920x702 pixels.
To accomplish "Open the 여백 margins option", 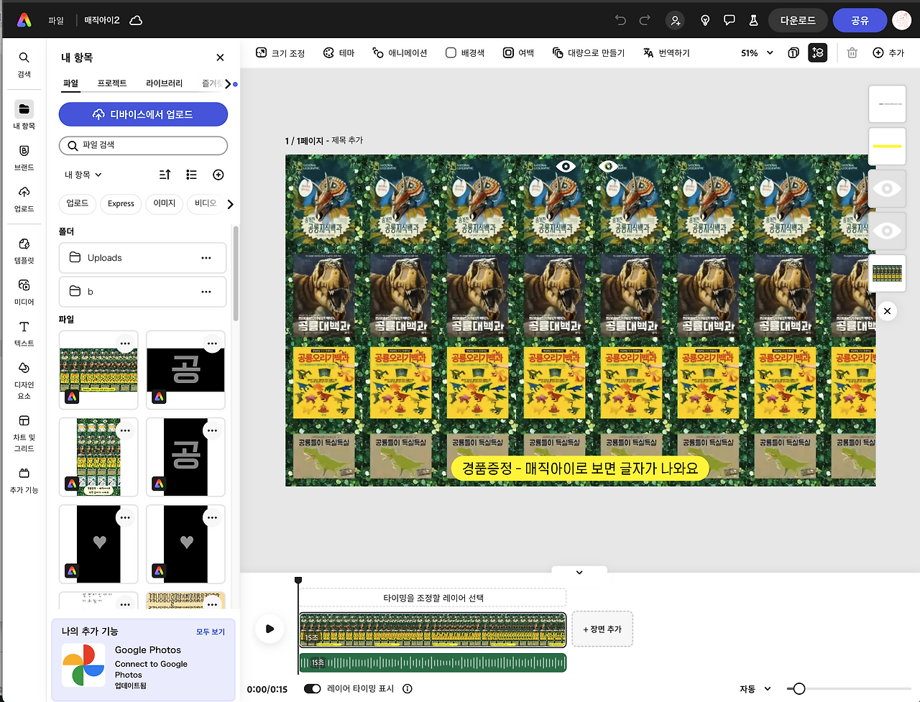I will 518,52.
